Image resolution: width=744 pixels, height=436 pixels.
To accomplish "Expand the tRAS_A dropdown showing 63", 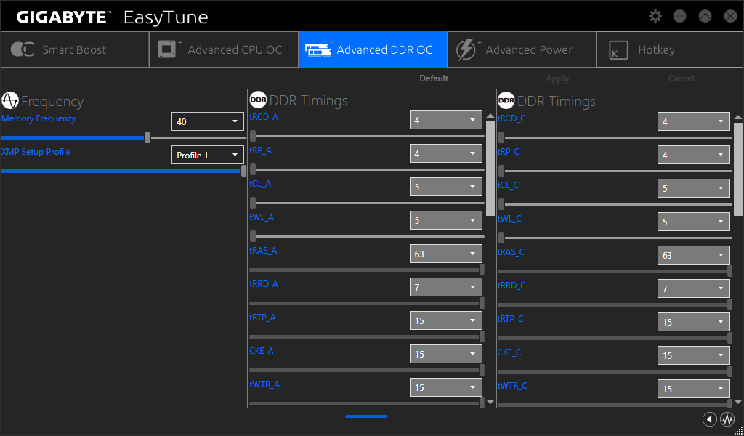I will (x=446, y=254).
